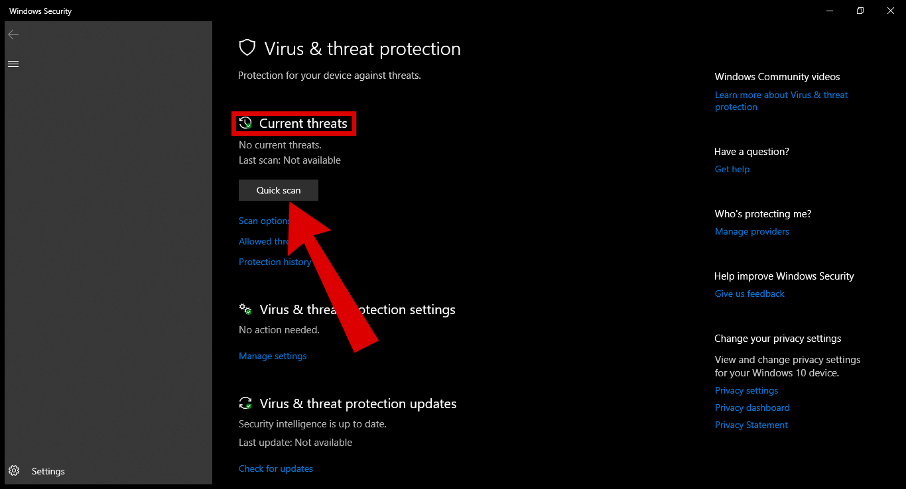Open Manage settings link

click(x=273, y=356)
